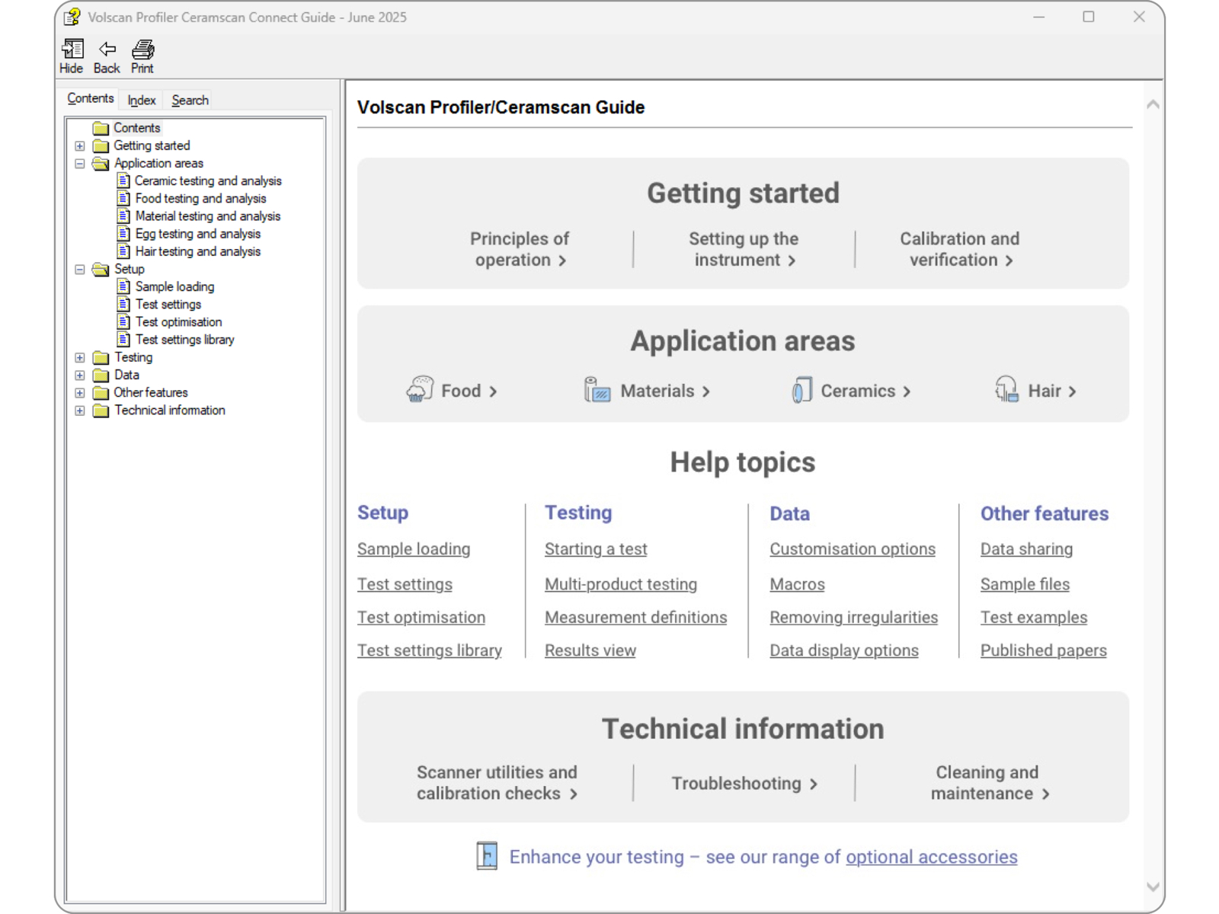1219x914 pixels.
Task: Expand the Technical information tree node
Action: pyautogui.click(x=80, y=410)
